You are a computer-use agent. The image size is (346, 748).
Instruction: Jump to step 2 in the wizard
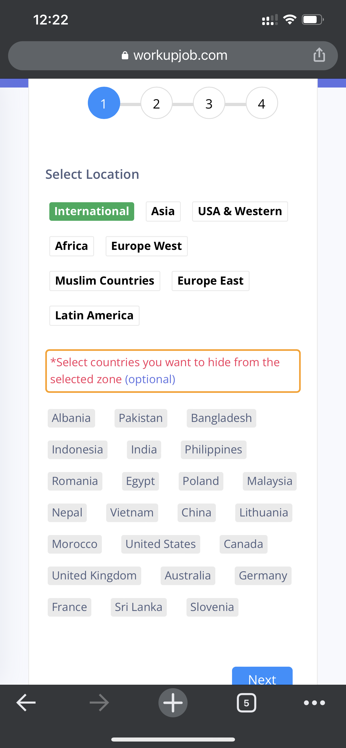point(156,103)
